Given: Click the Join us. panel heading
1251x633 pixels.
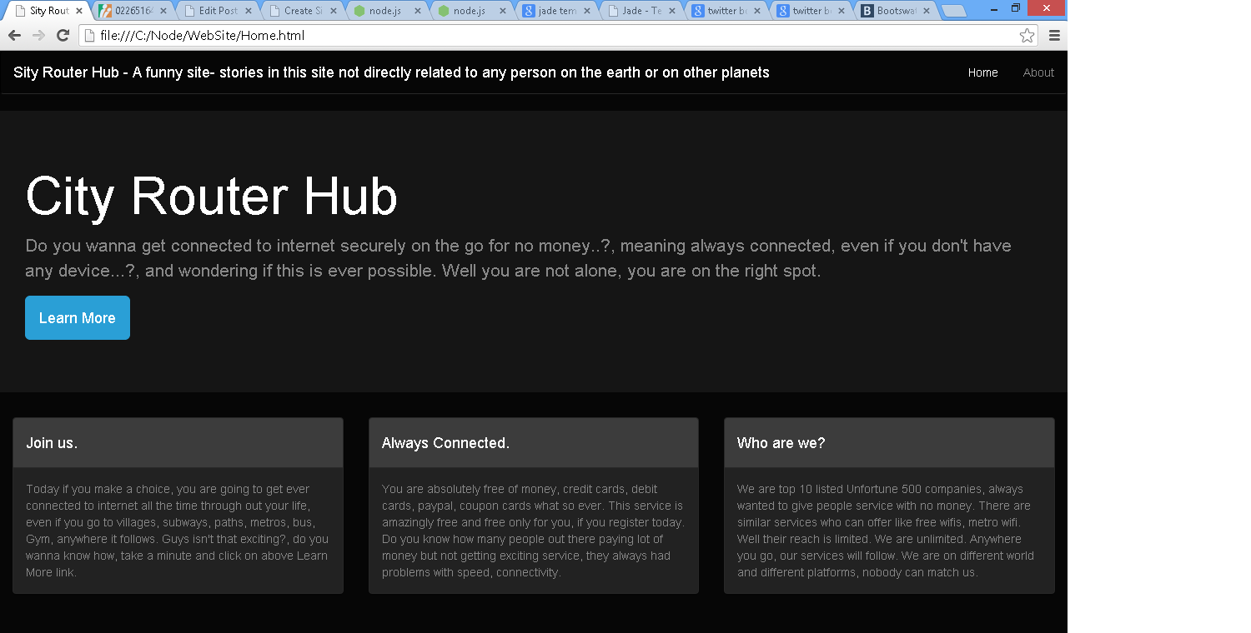Looking at the screenshot, I should pyautogui.click(x=52, y=443).
